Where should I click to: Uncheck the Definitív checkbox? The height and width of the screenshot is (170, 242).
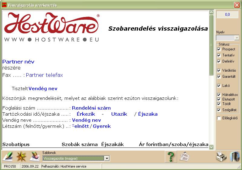[219, 61]
